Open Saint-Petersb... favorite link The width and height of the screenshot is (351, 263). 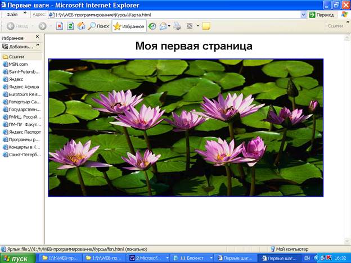point(21,72)
